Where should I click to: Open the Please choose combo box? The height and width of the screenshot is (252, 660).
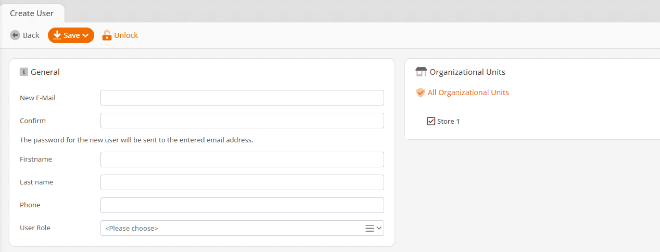242,228
